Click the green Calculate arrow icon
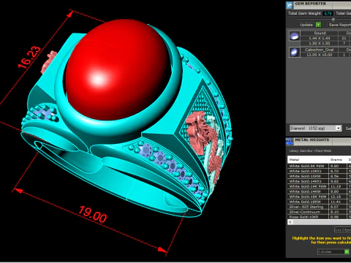 tap(347, 251)
